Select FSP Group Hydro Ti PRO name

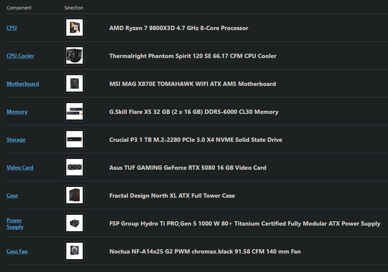(245, 223)
